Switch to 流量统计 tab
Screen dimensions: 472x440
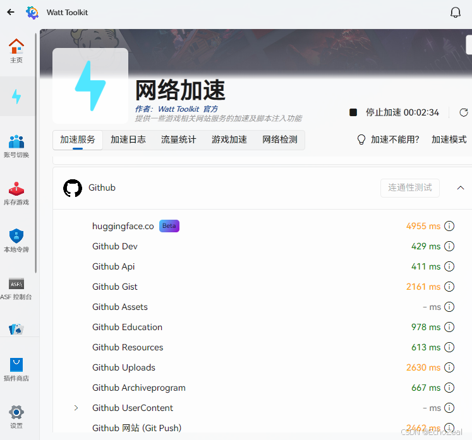tap(179, 140)
